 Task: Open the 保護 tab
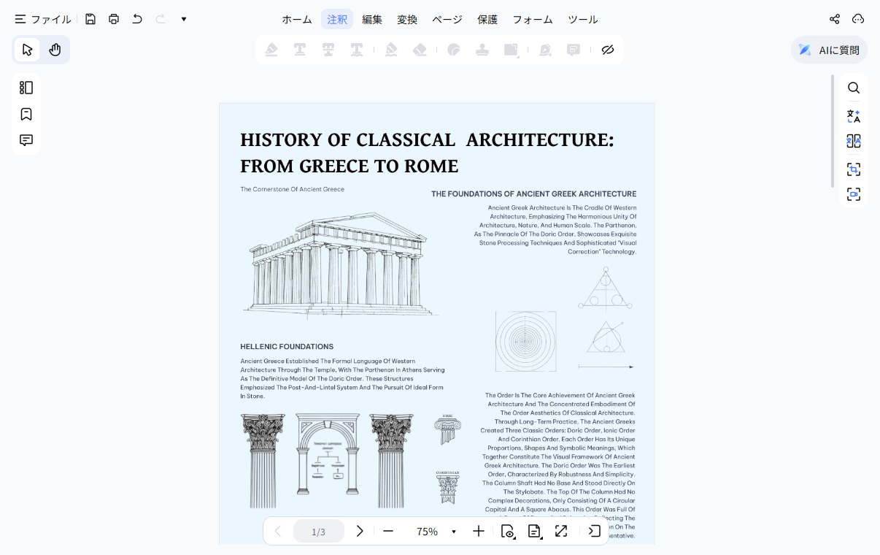click(x=487, y=20)
